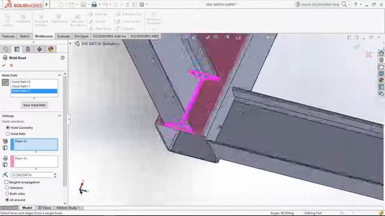Click the SKID SKETCH part icon in viewport breadcrumb
The height and width of the screenshot is (216, 385).
click(78, 44)
